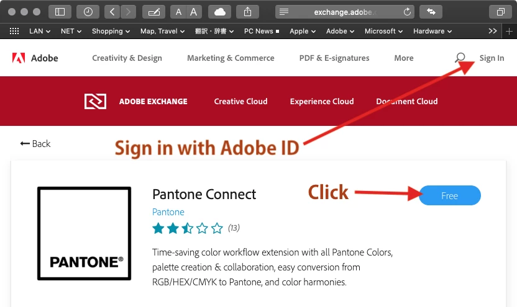The image size is (517, 307).
Task: Click the Pantone logo thumbnail
Action: pos(84,233)
